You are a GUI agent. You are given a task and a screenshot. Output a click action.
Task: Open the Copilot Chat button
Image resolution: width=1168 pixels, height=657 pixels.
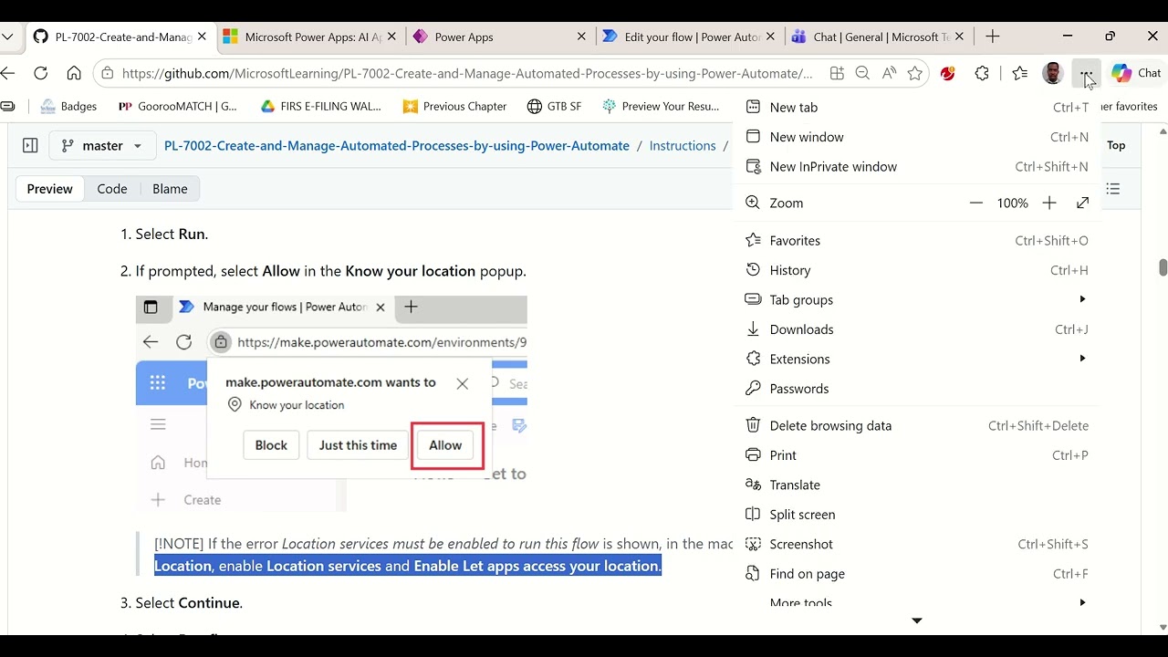point(1136,73)
